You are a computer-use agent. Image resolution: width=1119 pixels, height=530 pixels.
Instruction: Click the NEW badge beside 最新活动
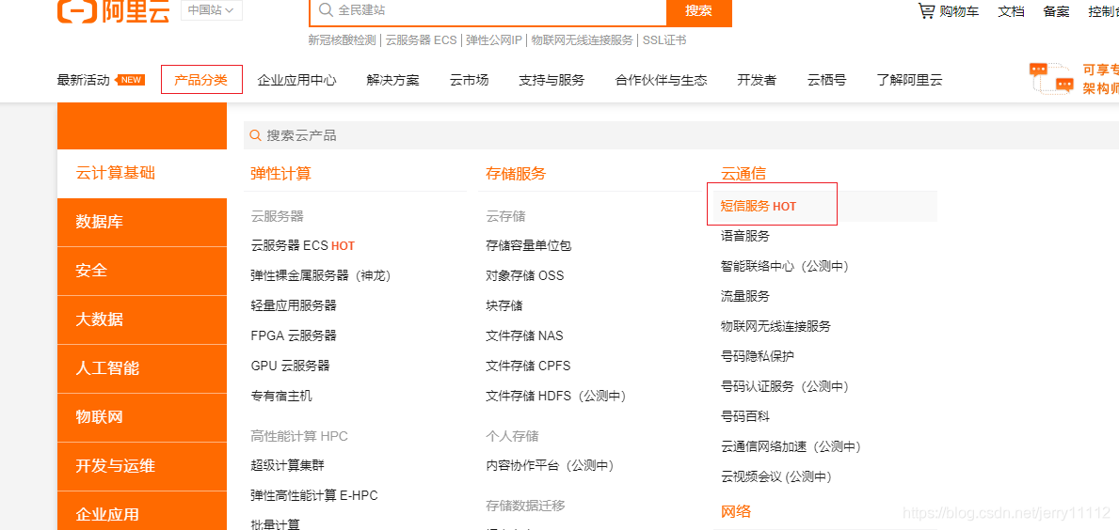coord(130,80)
